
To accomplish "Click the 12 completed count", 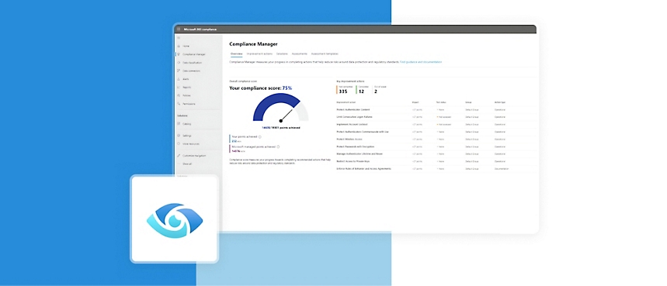I will pos(361,91).
